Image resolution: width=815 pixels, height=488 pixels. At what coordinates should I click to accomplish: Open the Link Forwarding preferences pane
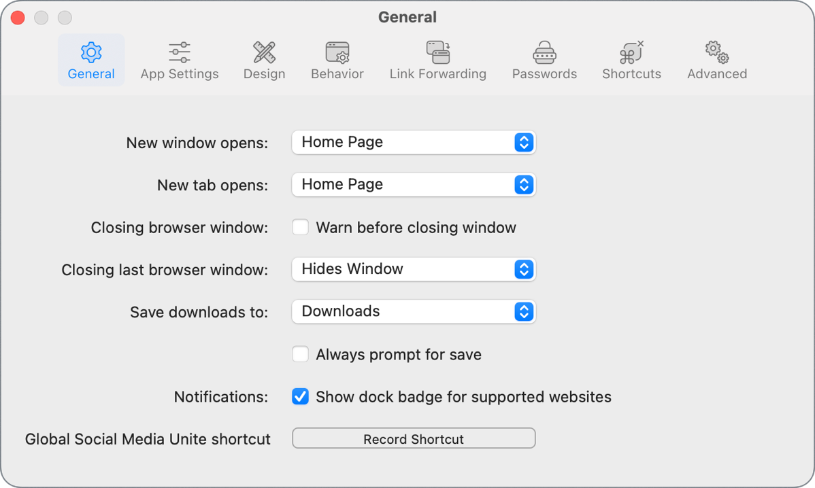pos(437,60)
